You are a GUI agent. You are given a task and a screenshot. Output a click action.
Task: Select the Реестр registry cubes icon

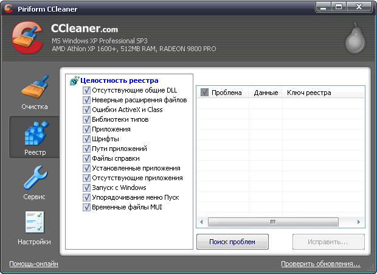36,133
